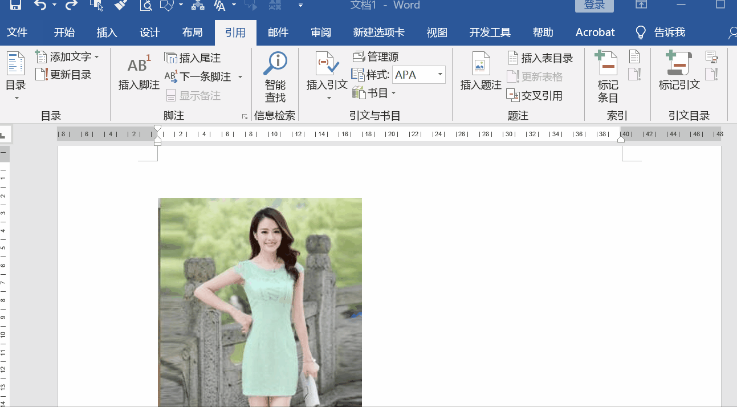Click the right indent ruler marker

[621, 139]
